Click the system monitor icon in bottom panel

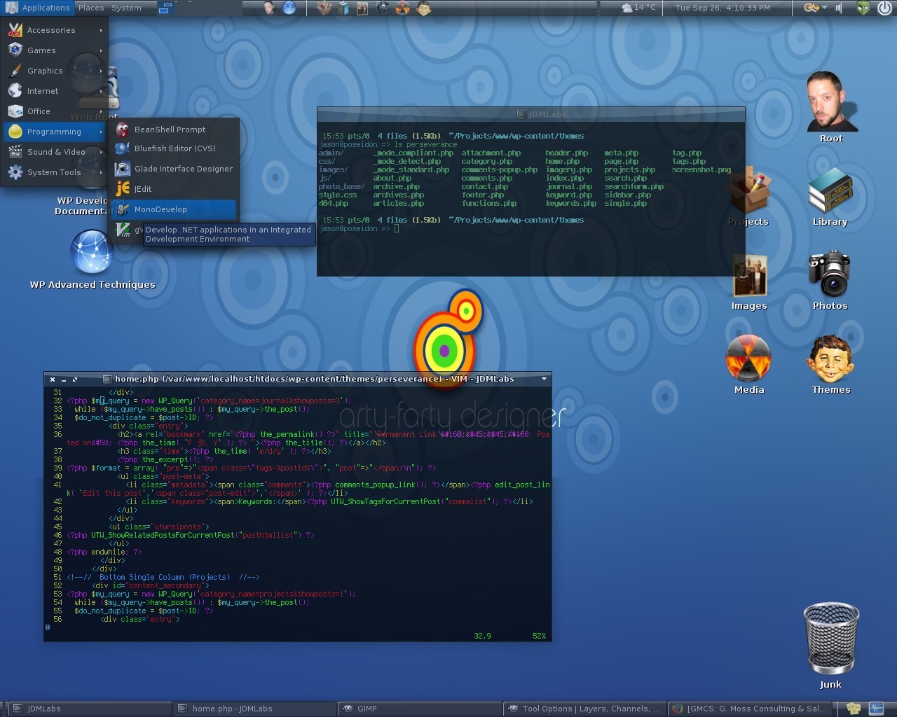click(x=876, y=709)
